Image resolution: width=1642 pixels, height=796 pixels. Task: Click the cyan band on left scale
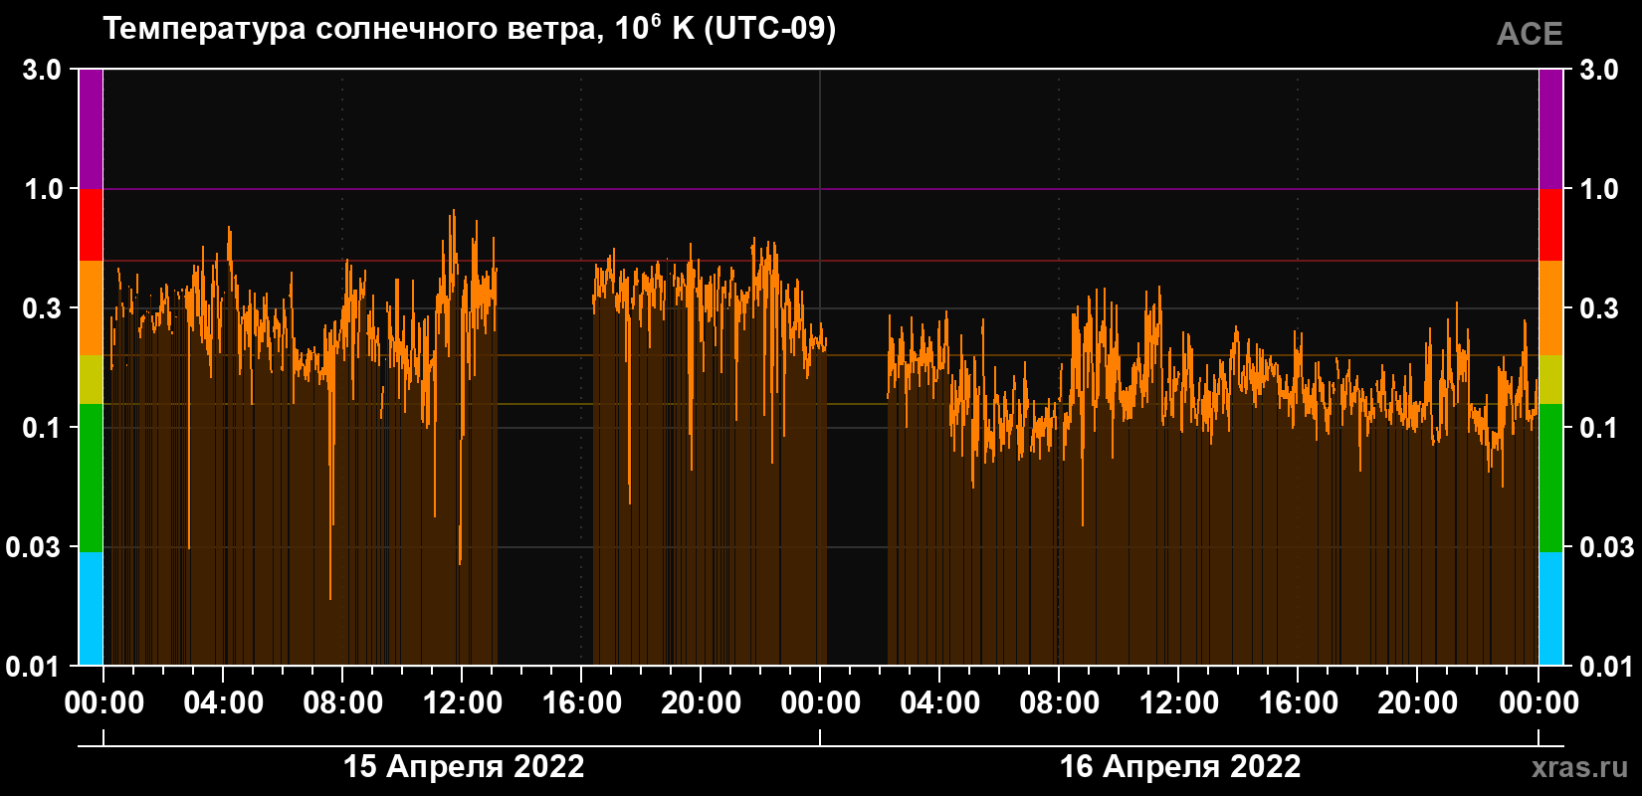click(x=91, y=608)
